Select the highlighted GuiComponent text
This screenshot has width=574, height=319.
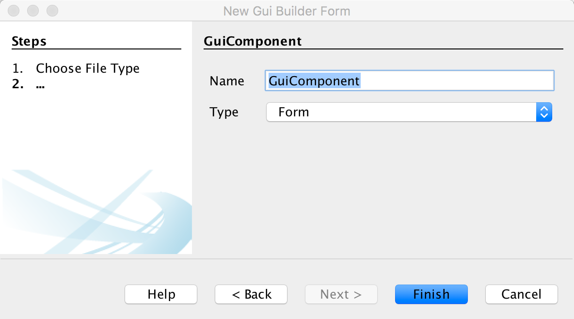(x=314, y=80)
